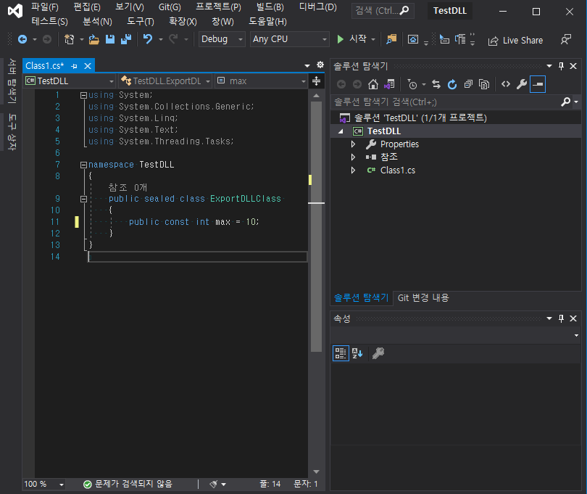Collapse the using directives block
The image size is (587, 494).
pyautogui.click(x=83, y=95)
